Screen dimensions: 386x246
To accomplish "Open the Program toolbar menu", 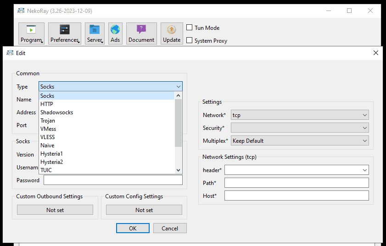I will pos(32,34).
